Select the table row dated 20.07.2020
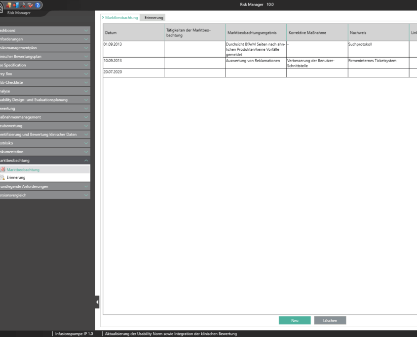The image size is (417, 337). (133, 72)
